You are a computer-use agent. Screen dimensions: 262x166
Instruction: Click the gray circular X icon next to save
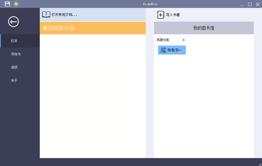click(x=16, y=4)
